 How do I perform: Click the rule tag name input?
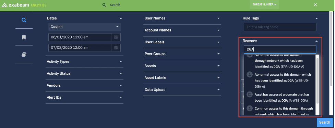[x=280, y=27]
